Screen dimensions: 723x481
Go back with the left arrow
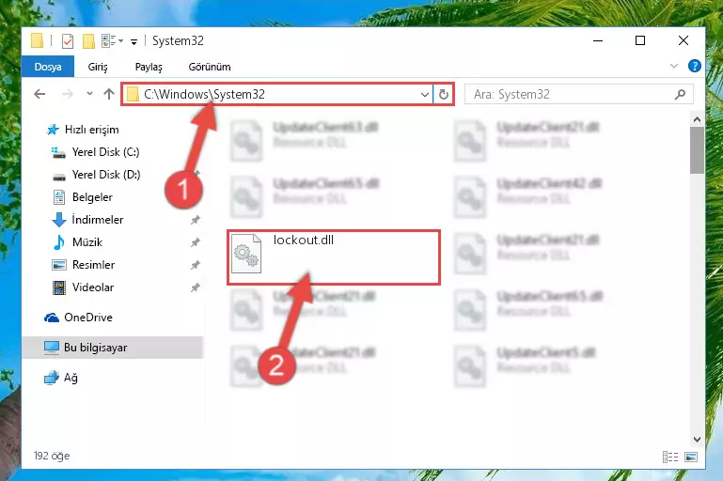tap(39, 95)
